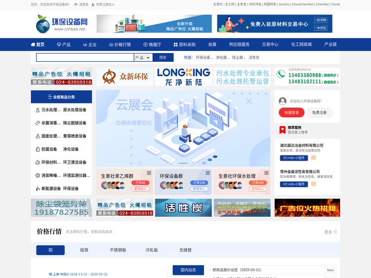The width and height of the screenshot is (371, 278).
Task: Select the 不锈钢板 price tab
Action: [118, 250]
